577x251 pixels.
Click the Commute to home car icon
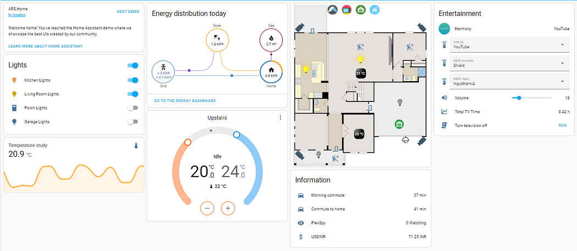(x=301, y=209)
